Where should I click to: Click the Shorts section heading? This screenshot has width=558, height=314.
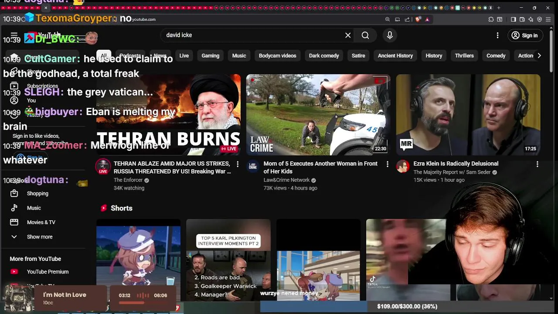(122, 208)
